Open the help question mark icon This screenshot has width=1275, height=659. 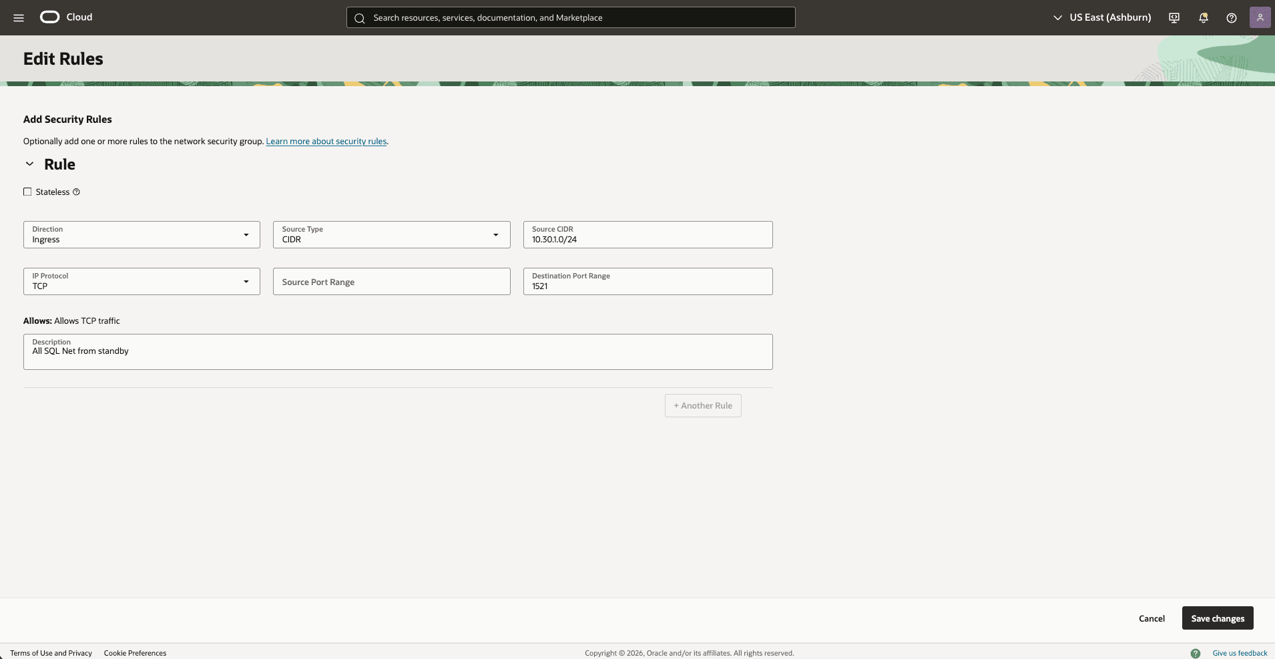click(1232, 17)
